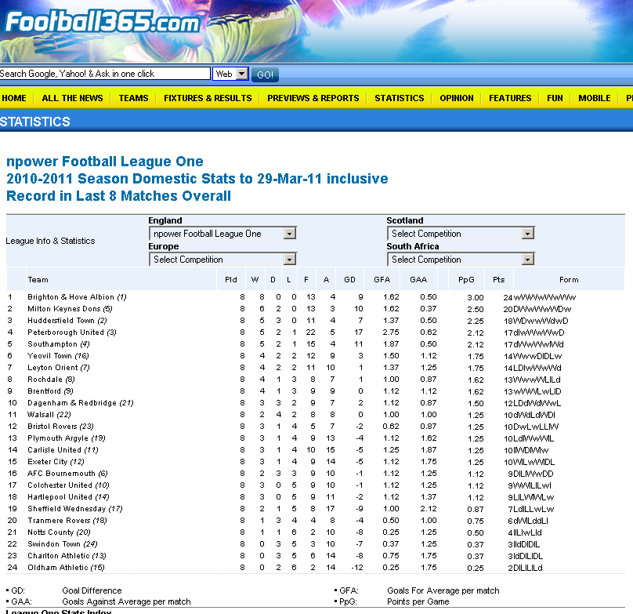Click Sheffield Wednesday's GAA value 2.12
This screenshot has height=614, width=633.
(x=428, y=508)
